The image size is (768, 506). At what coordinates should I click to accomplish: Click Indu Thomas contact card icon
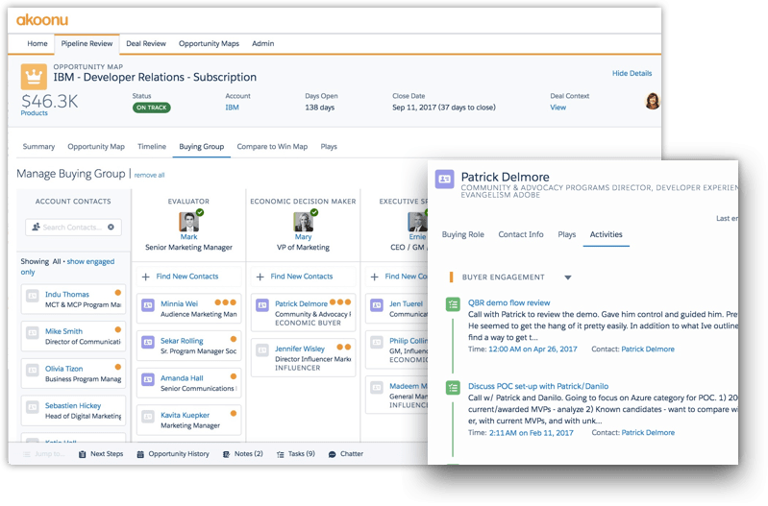point(33,296)
